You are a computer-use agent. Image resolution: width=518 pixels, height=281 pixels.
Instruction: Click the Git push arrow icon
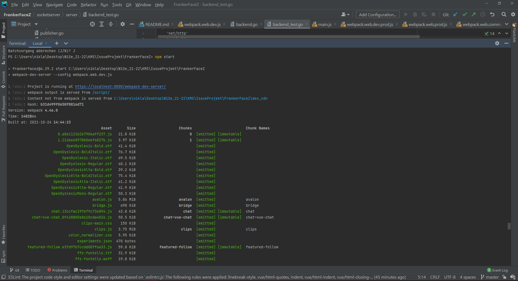point(474,15)
